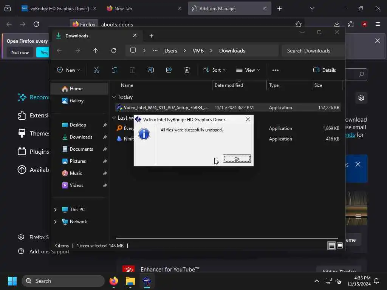The width and height of the screenshot is (387, 290).
Task: Open the See more options ellipsis
Action: (276, 70)
